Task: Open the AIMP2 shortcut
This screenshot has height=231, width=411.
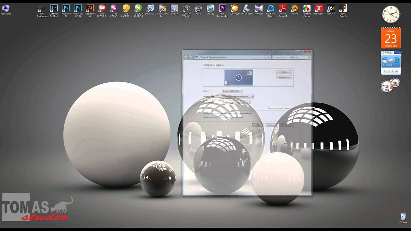Action: pyautogui.click(x=295, y=10)
